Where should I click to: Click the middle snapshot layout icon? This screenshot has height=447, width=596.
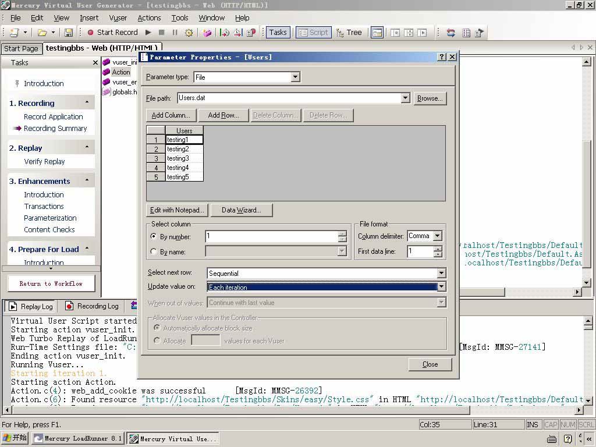tap(409, 33)
